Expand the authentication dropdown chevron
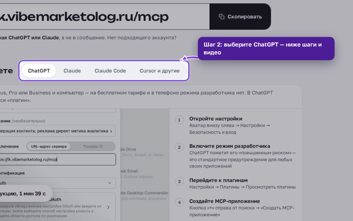This screenshot has width=353, height=221. click(110, 183)
